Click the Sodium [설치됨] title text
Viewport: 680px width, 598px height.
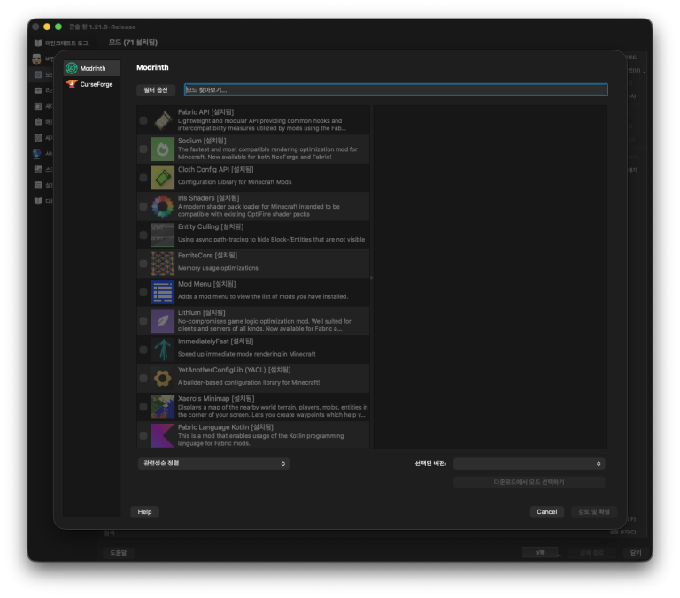point(202,141)
